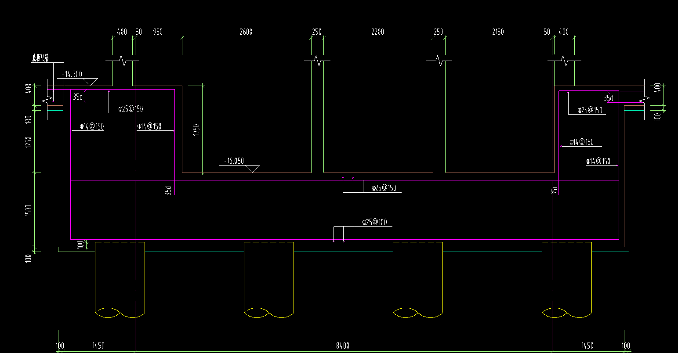Select the 250 dimension between 2600 and 2200
The width and height of the screenshot is (678, 353).
(x=317, y=32)
